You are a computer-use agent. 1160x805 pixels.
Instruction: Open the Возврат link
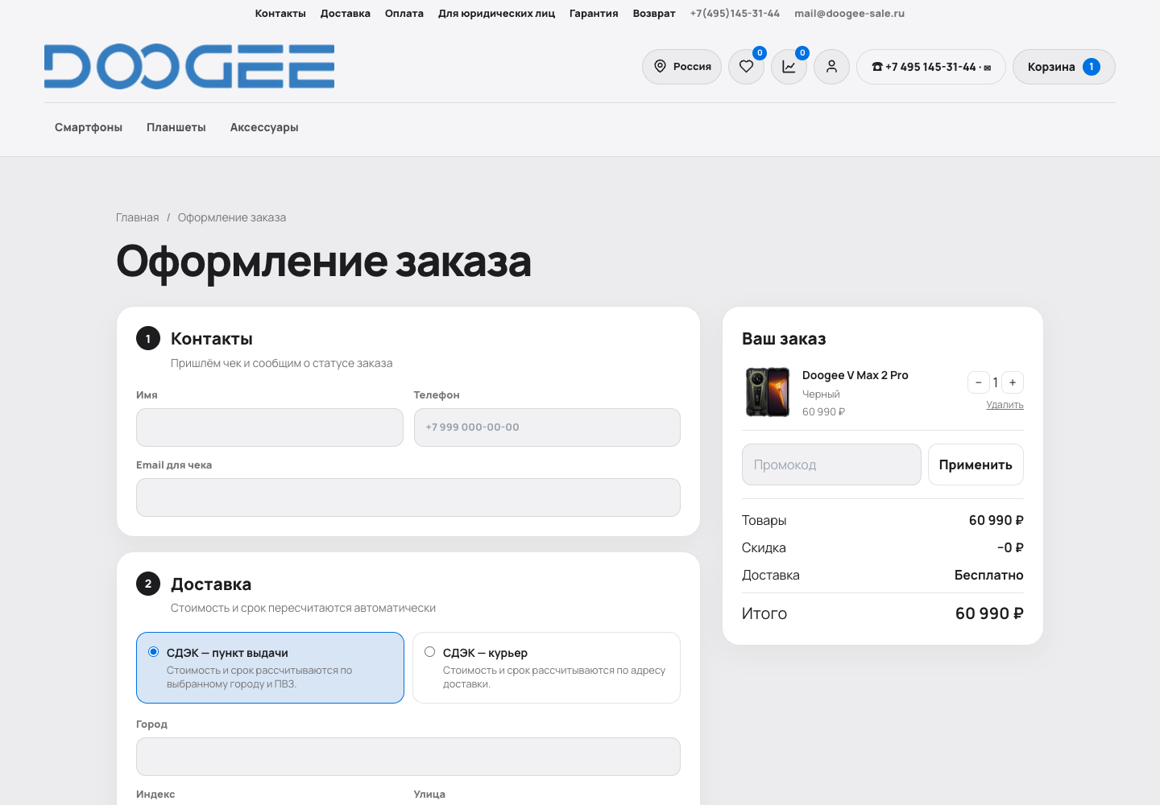pyautogui.click(x=654, y=14)
